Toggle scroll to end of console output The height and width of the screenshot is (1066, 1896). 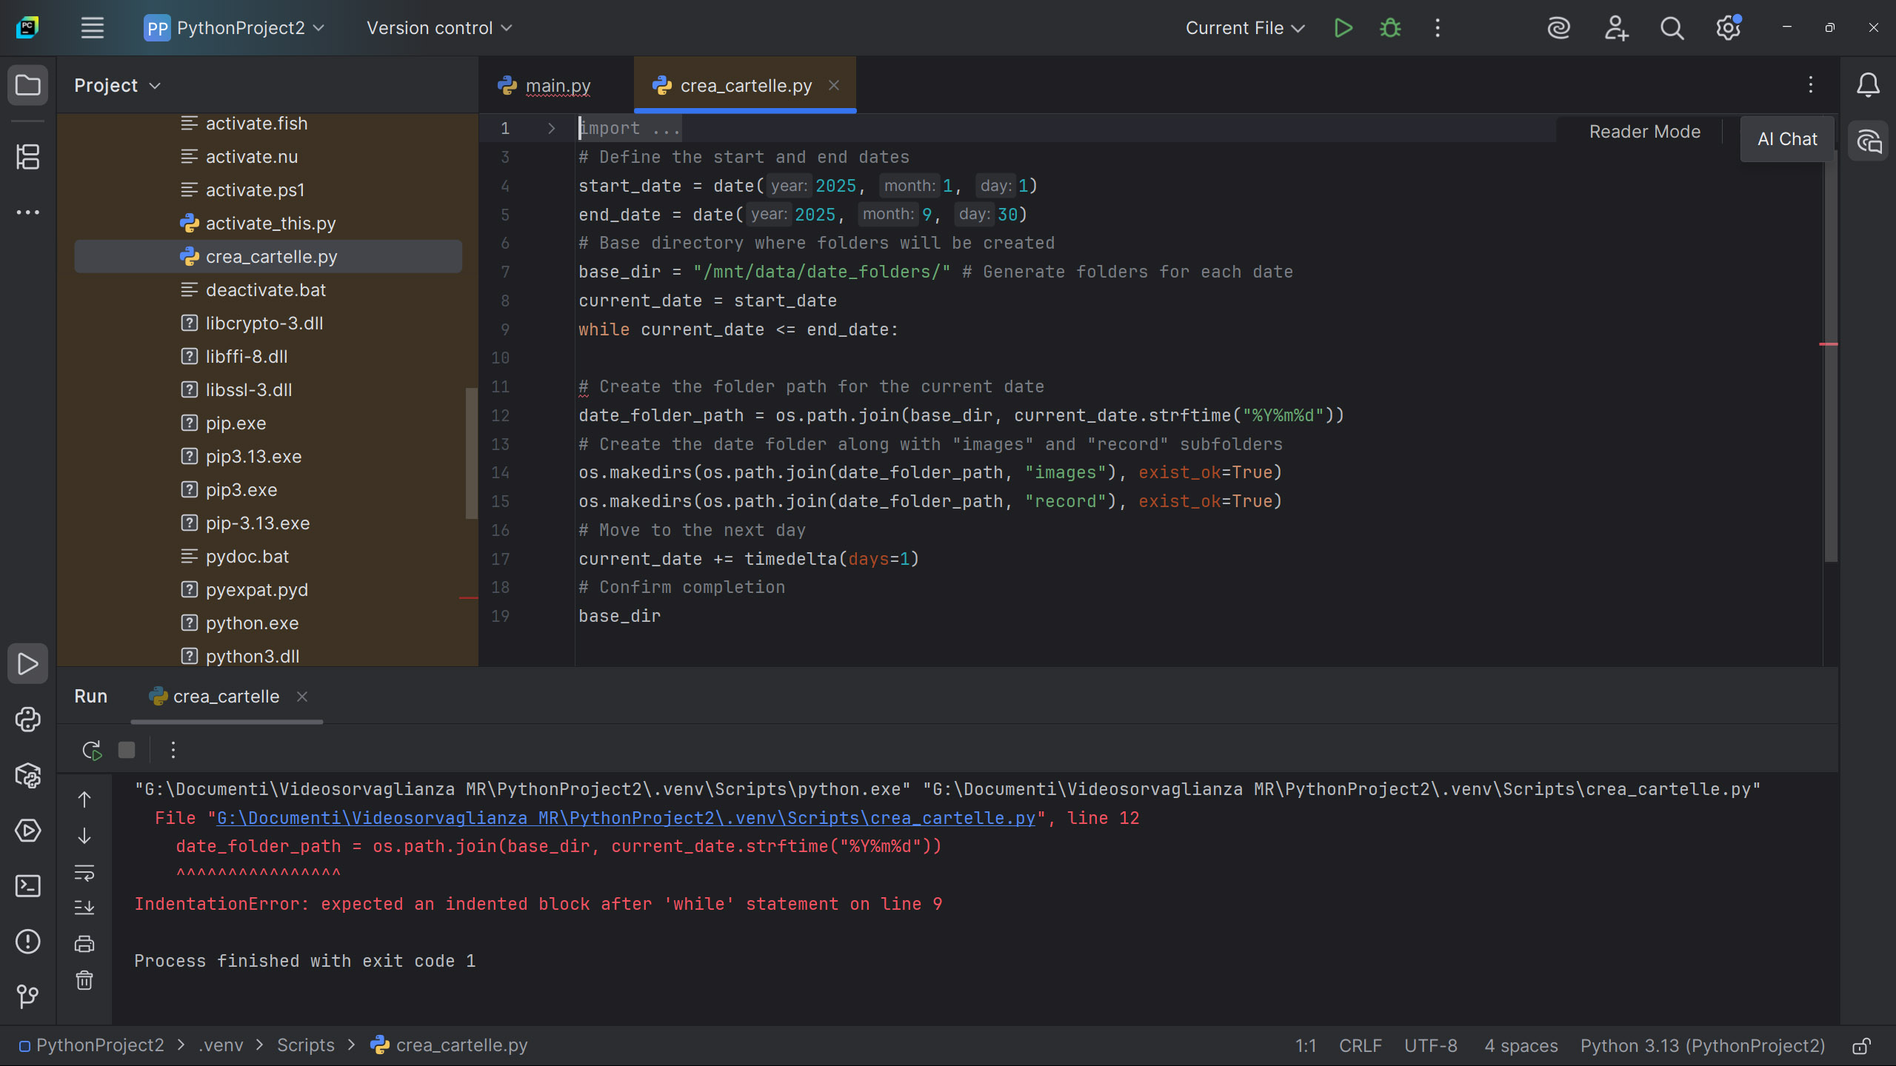pyautogui.click(x=84, y=908)
